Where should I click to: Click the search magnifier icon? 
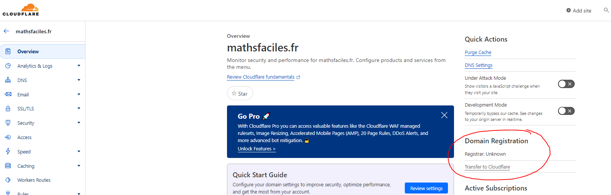click(x=606, y=10)
